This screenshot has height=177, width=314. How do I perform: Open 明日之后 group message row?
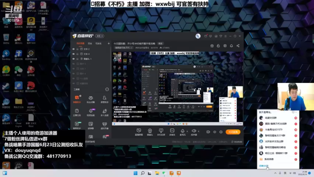[278, 153]
